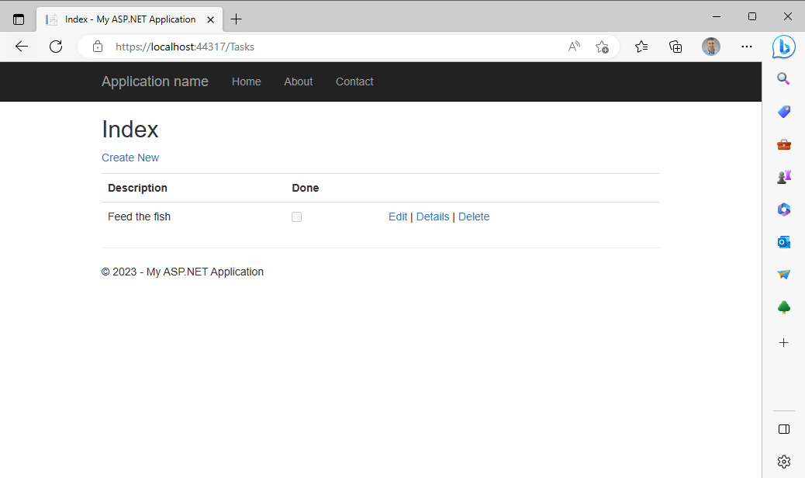
Task: Open the Collections panel
Action: point(675,47)
